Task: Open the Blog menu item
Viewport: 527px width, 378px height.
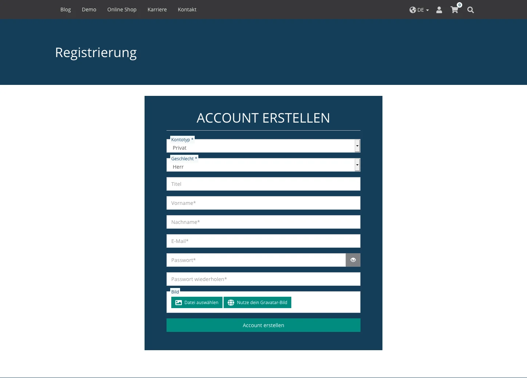Action: point(66,10)
